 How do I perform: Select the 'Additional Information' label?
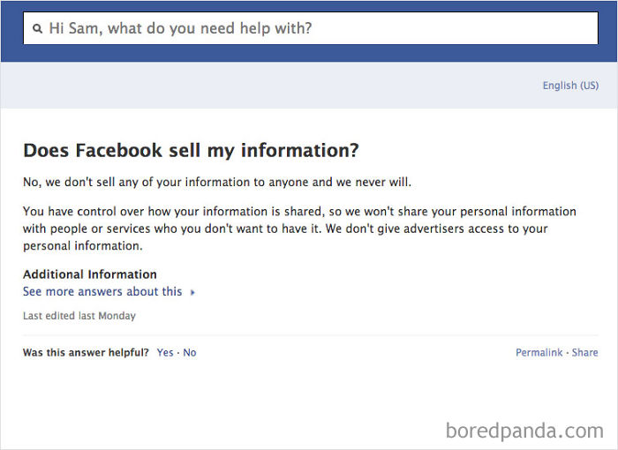pyautogui.click(x=90, y=274)
